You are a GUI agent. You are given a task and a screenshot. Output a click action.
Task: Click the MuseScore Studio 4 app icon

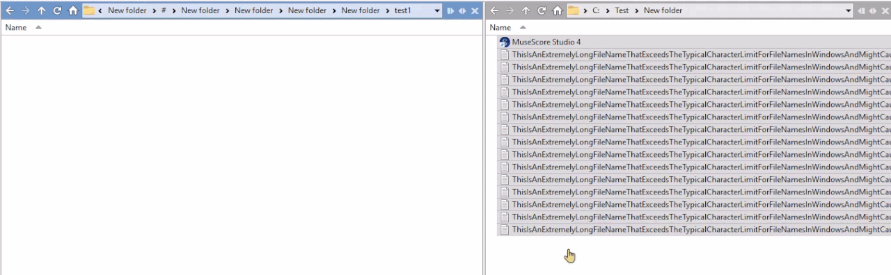coord(505,42)
